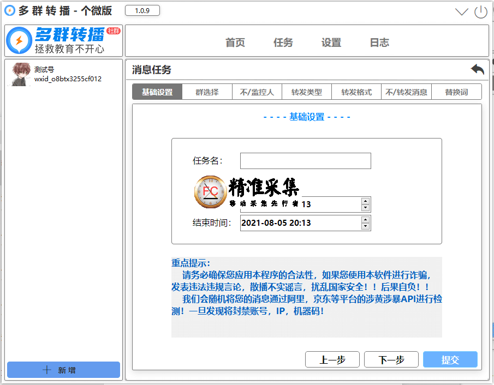This screenshot has width=494, height=385.
Task: Open the 任务 menu
Action: click(x=283, y=42)
